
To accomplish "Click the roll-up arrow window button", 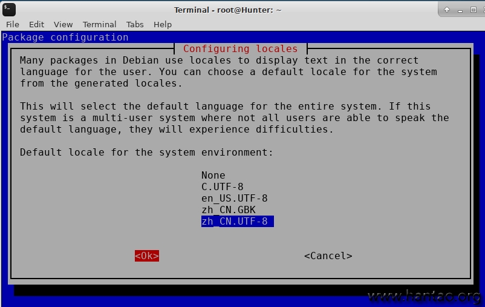I will click(x=447, y=10).
